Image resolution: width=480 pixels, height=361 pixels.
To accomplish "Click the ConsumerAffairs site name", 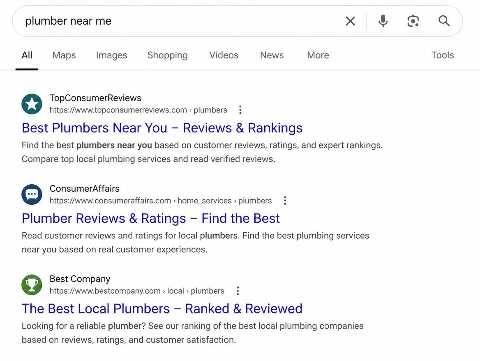I will 85,189.
